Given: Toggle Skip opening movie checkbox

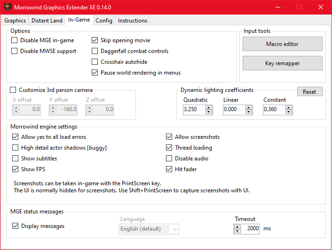Looking at the screenshot, I should pos(95,40).
